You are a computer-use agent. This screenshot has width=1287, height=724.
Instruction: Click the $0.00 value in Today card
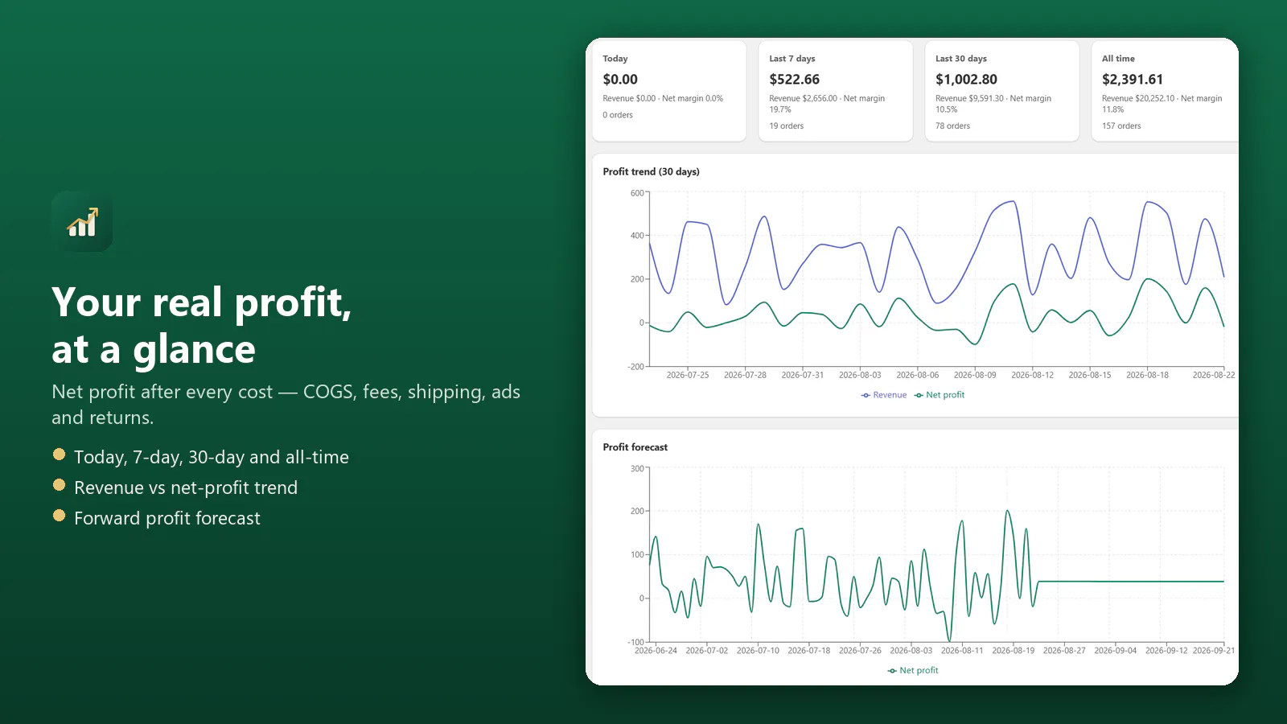coord(620,80)
